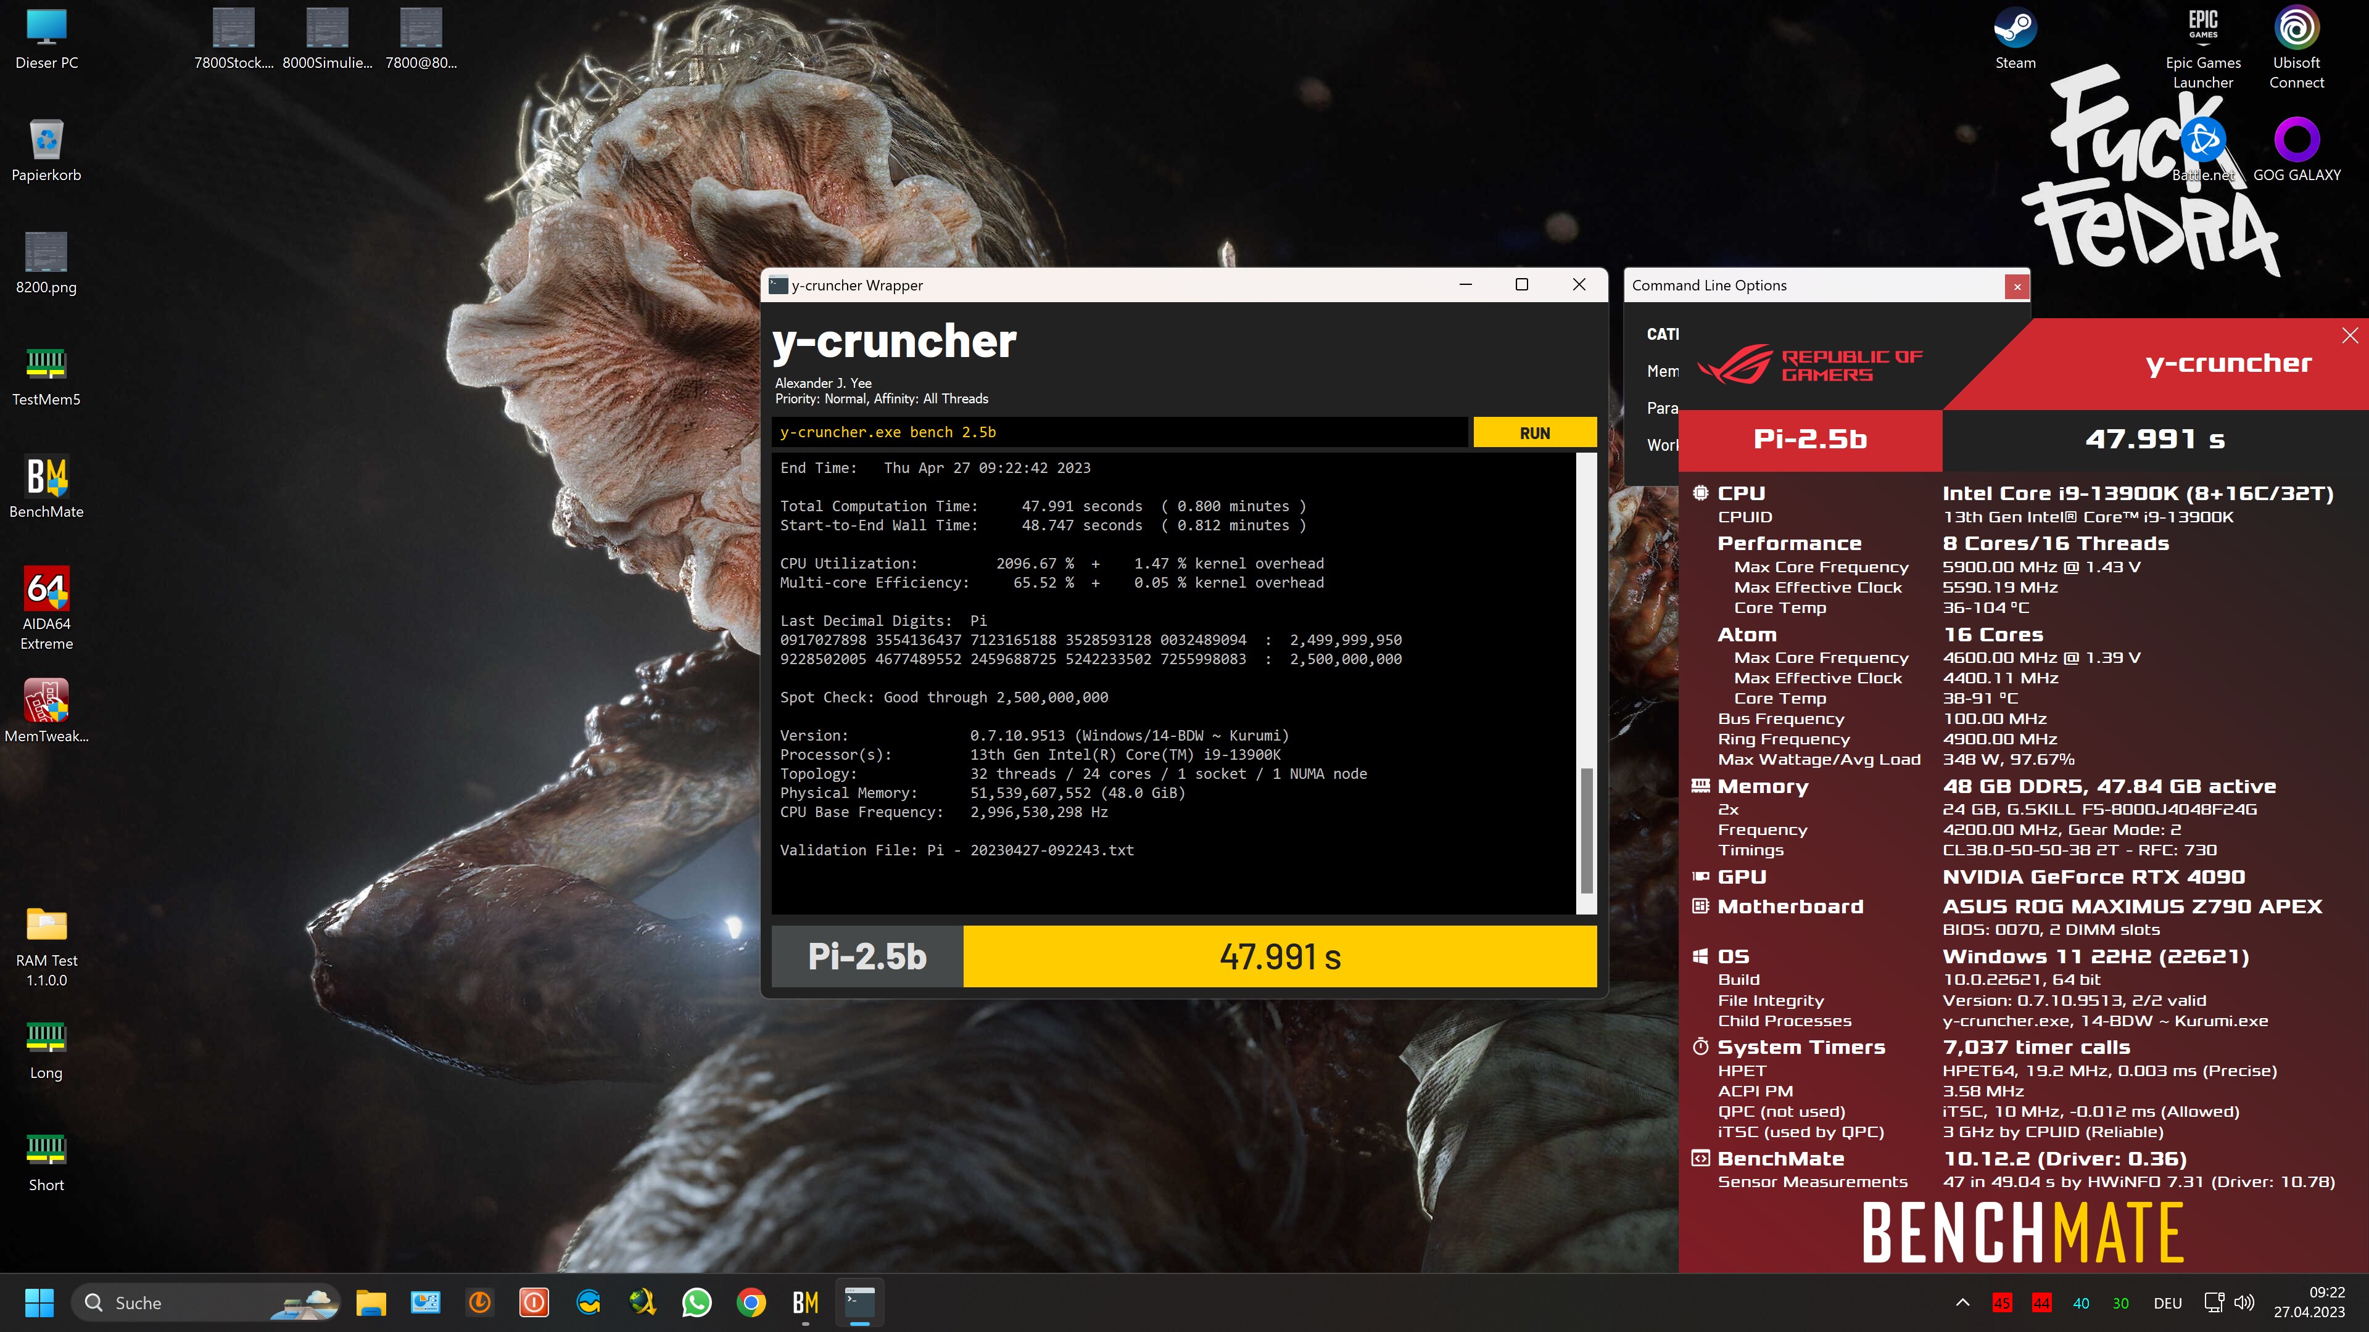Click the green 30 tray indicator
Viewport: 2369px width, 1332px height.
click(x=2120, y=1302)
